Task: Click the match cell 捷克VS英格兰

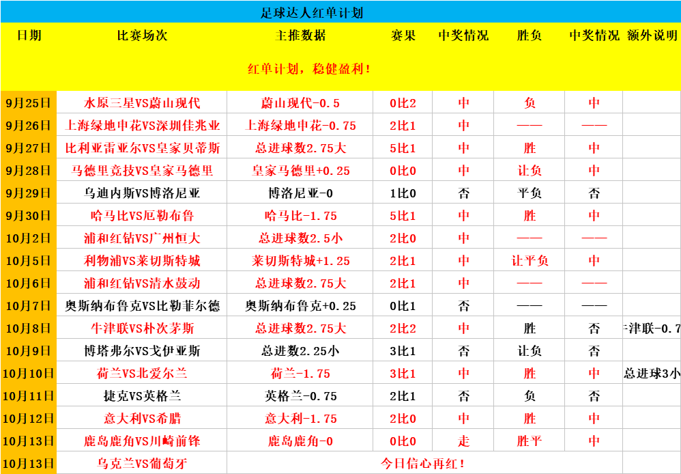Action: coord(142,396)
